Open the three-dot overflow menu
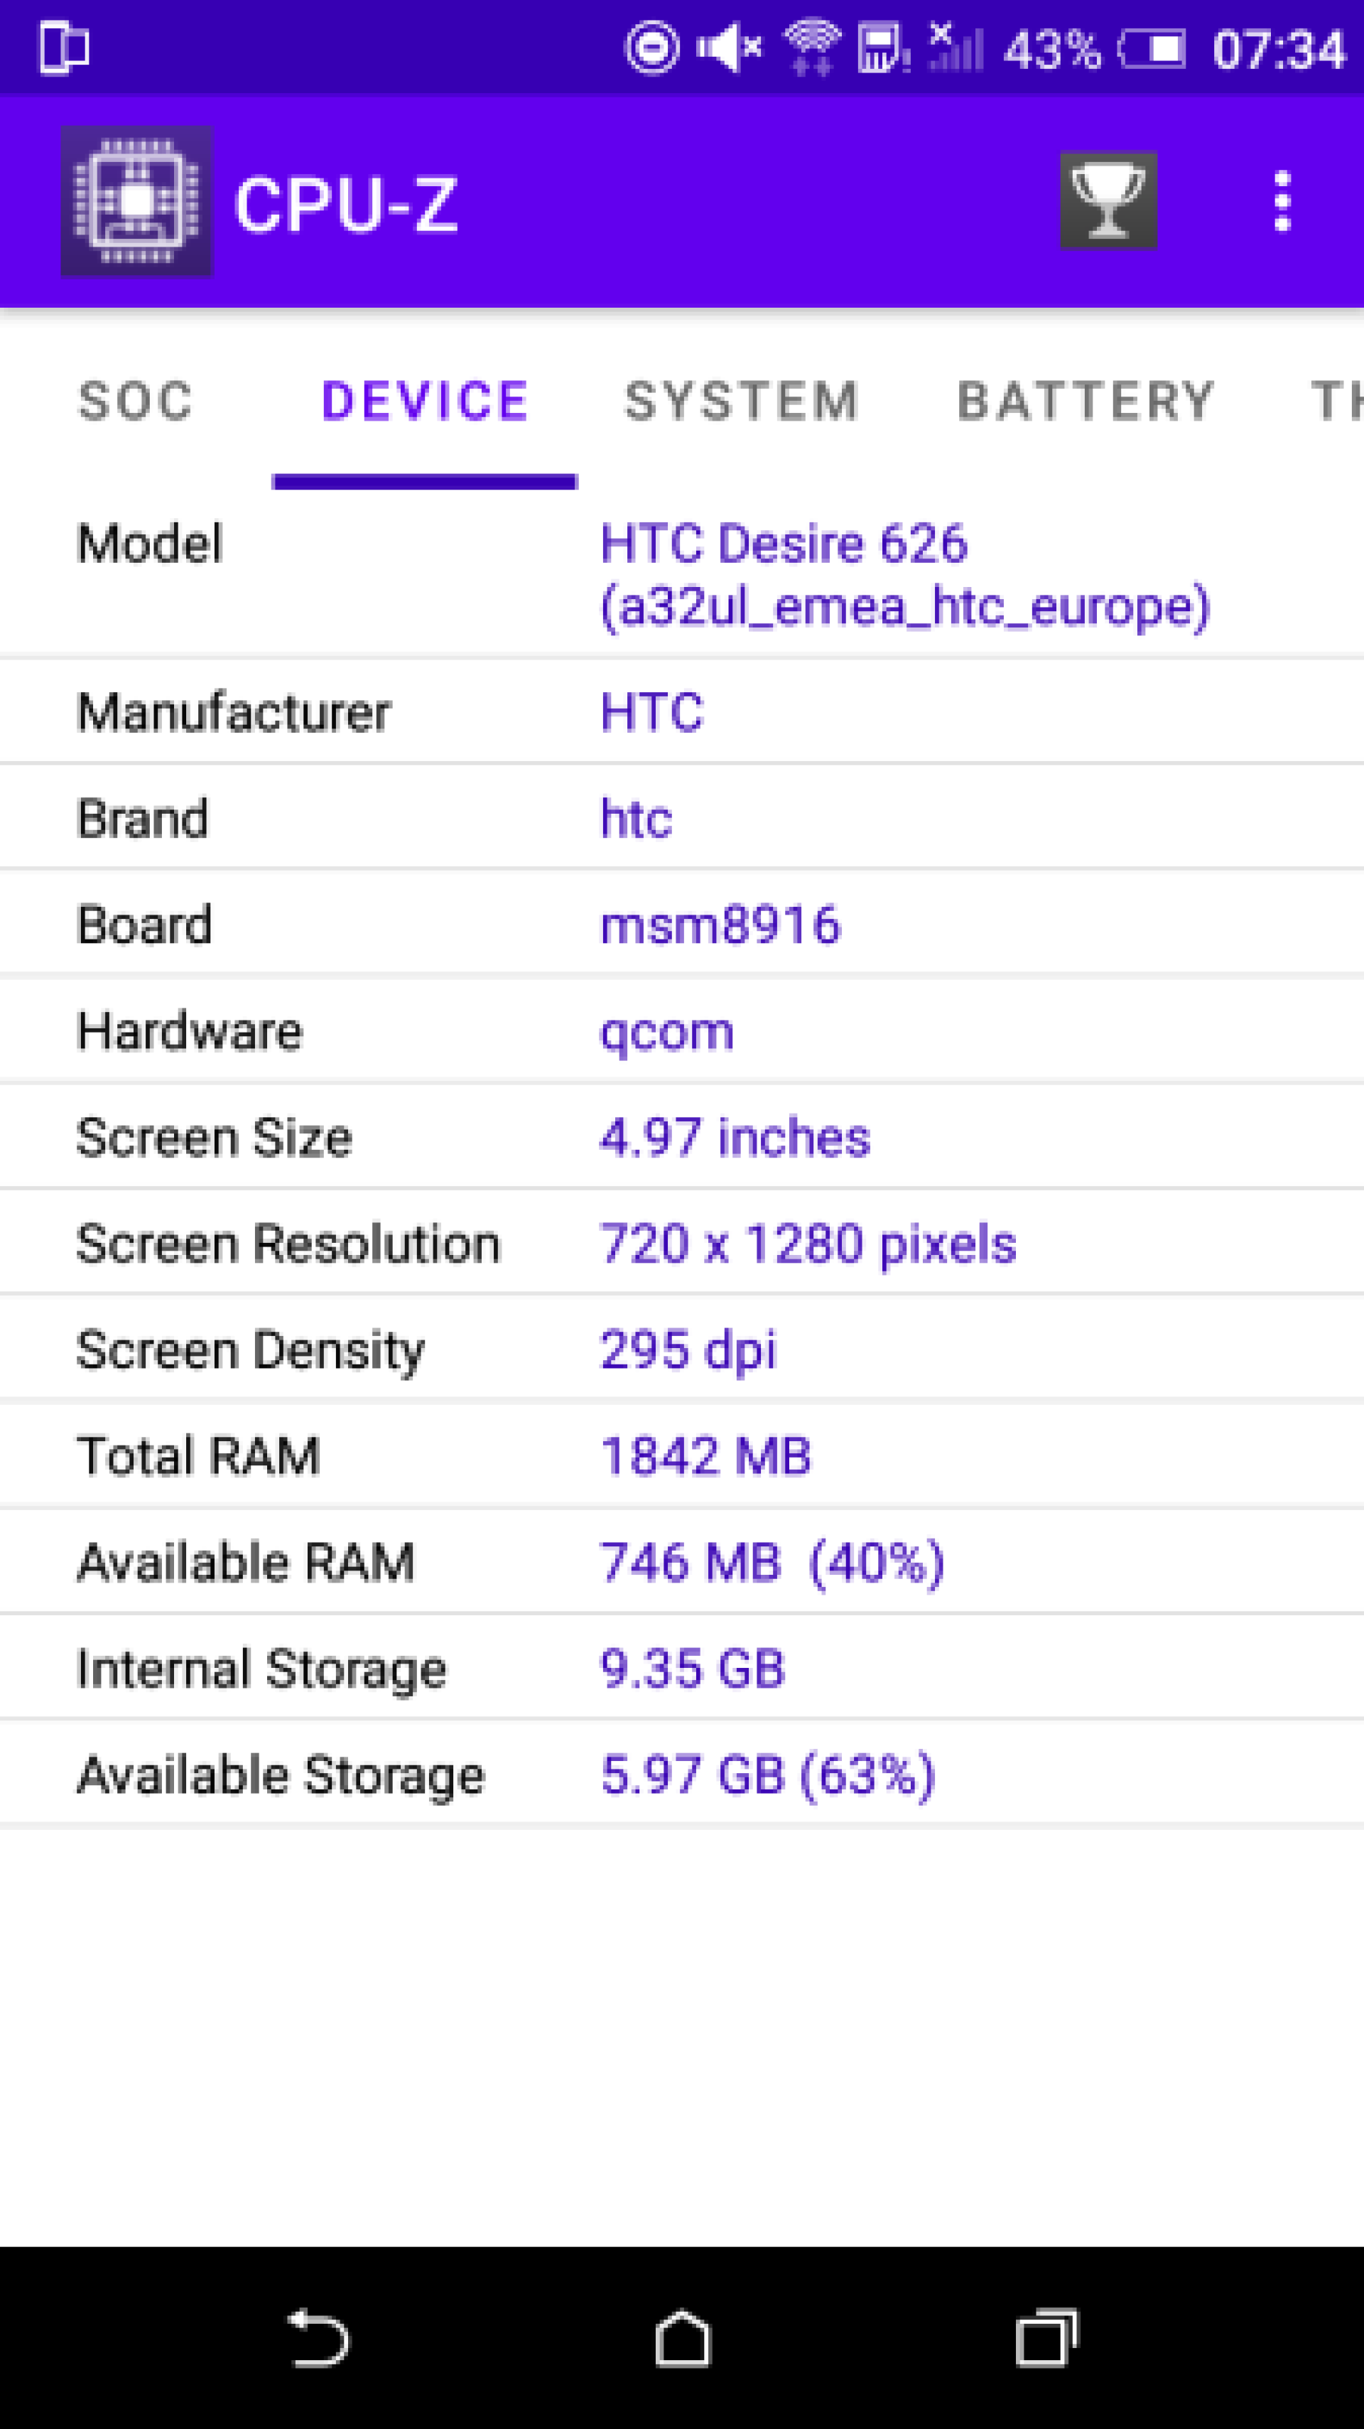This screenshot has height=2429, width=1364. (x=1281, y=201)
